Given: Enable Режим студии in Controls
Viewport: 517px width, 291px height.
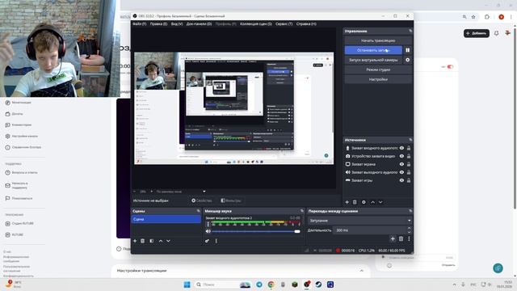Looking at the screenshot, I should click(x=378, y=70).
